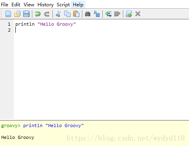Cut selection with the scissors icon
This screenshot has height=146, width=189.
pyautogui.click(x=58, y=14)
